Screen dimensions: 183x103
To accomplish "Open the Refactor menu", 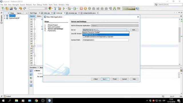I will [29, 5].
